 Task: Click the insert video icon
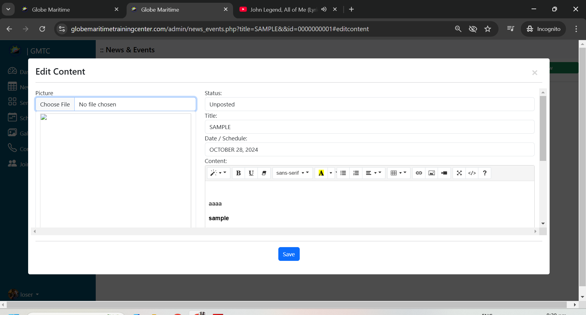click(444, 173)
